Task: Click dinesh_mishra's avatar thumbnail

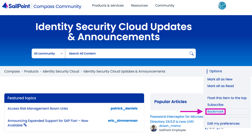Action: 154,128
